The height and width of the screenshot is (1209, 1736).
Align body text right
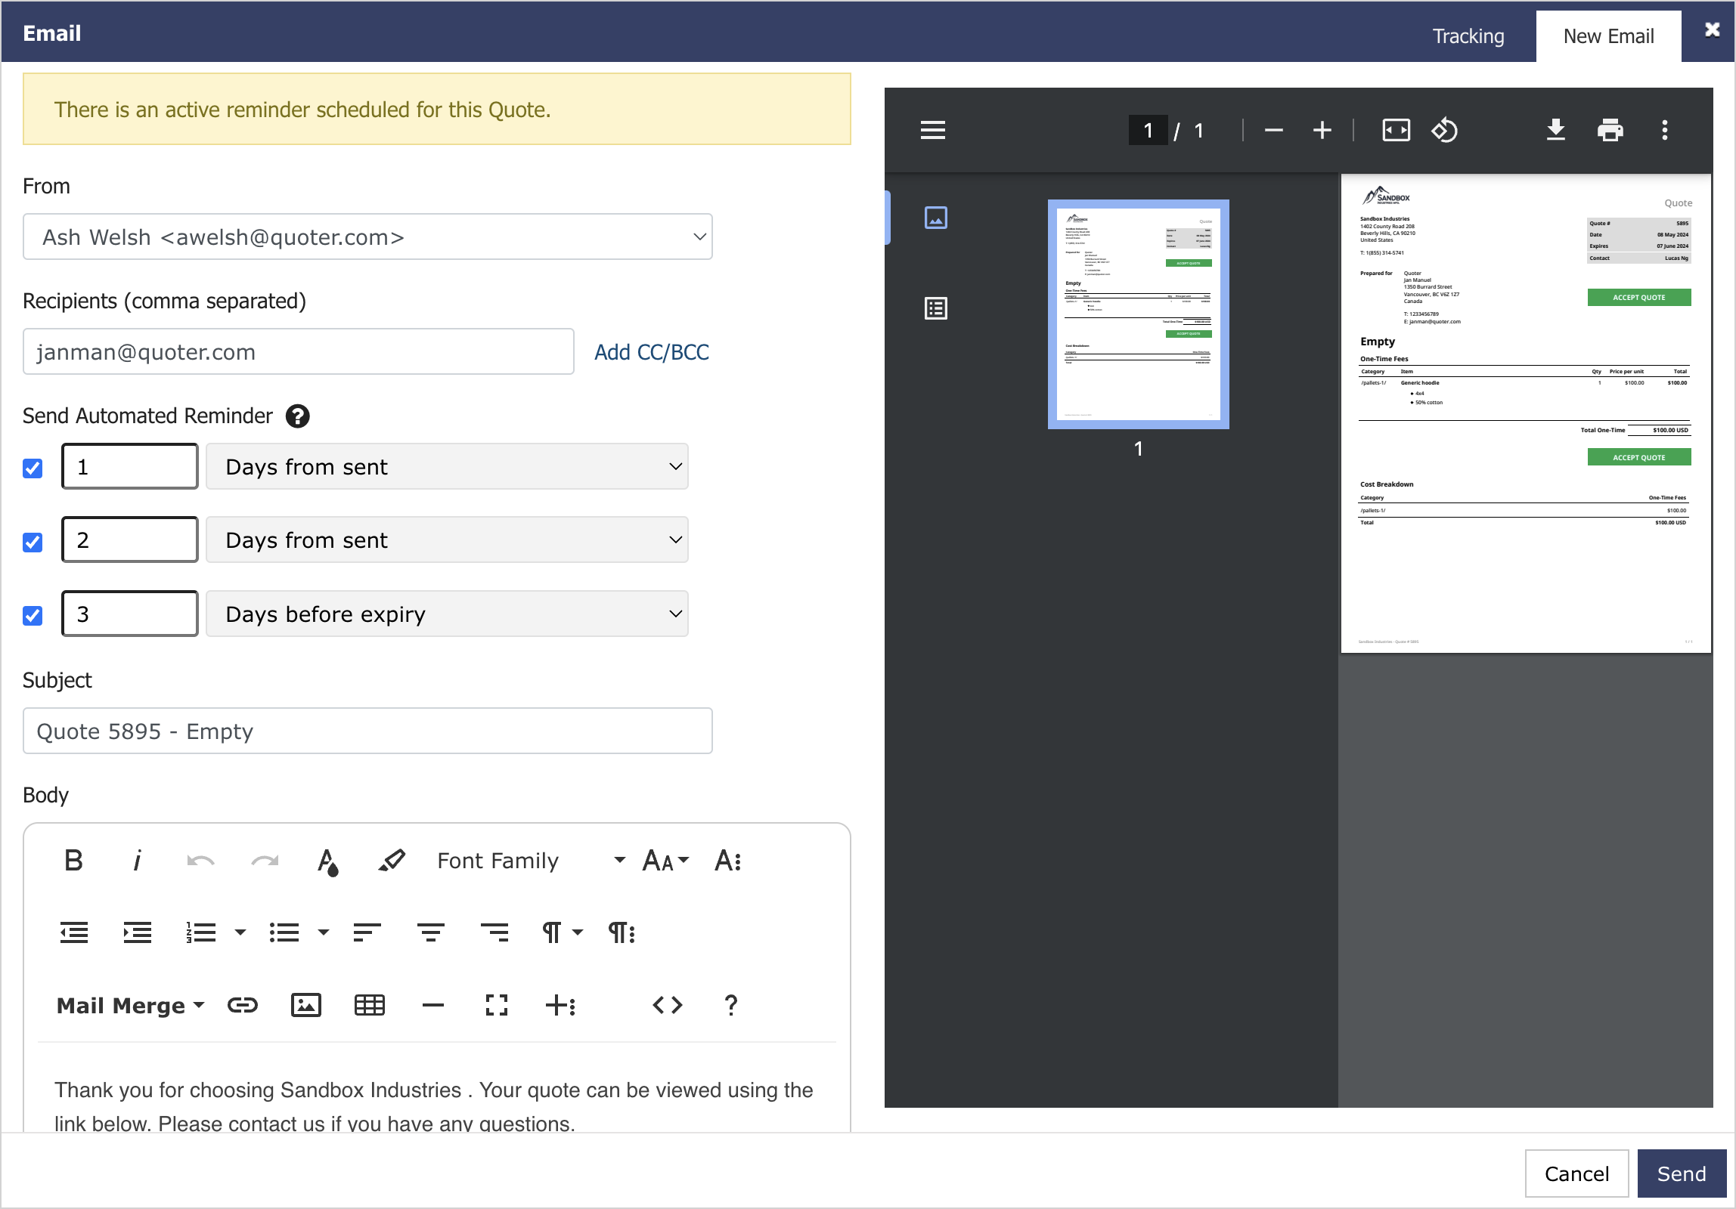click(x=494, y=932)
